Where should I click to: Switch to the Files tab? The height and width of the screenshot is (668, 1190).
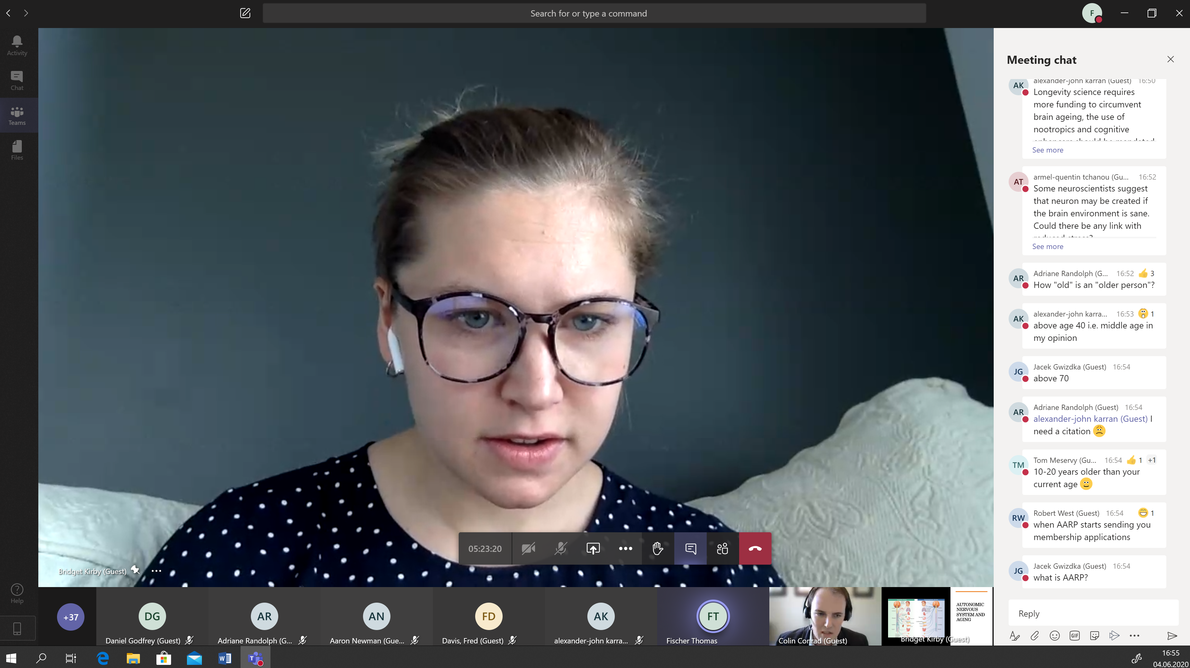pos(17,150)
